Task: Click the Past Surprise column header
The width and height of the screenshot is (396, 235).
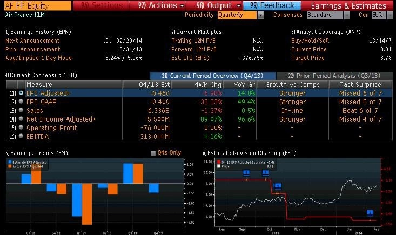Action: (360, 85)
